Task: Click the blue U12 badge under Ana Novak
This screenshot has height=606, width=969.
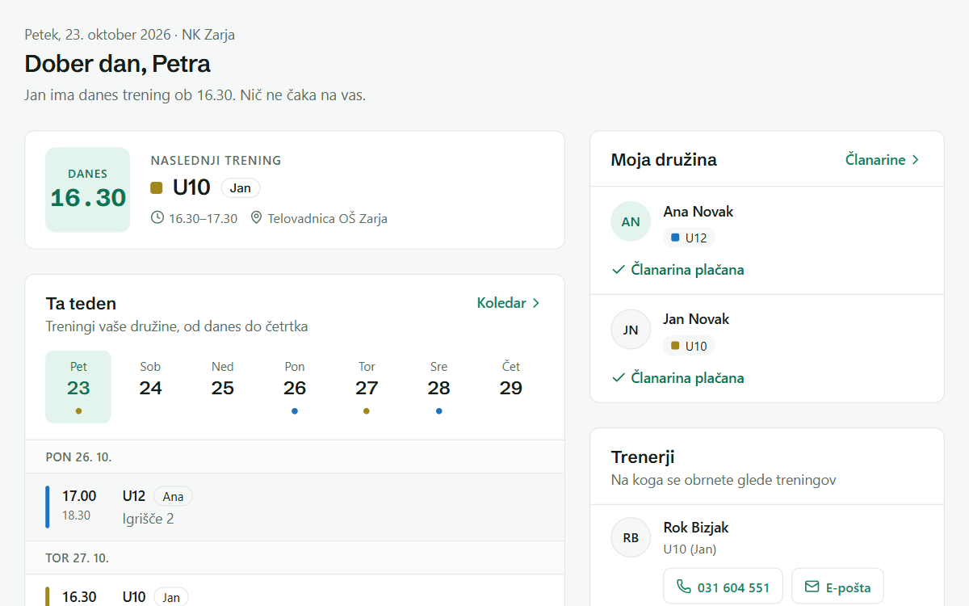Action: (689, 238)
